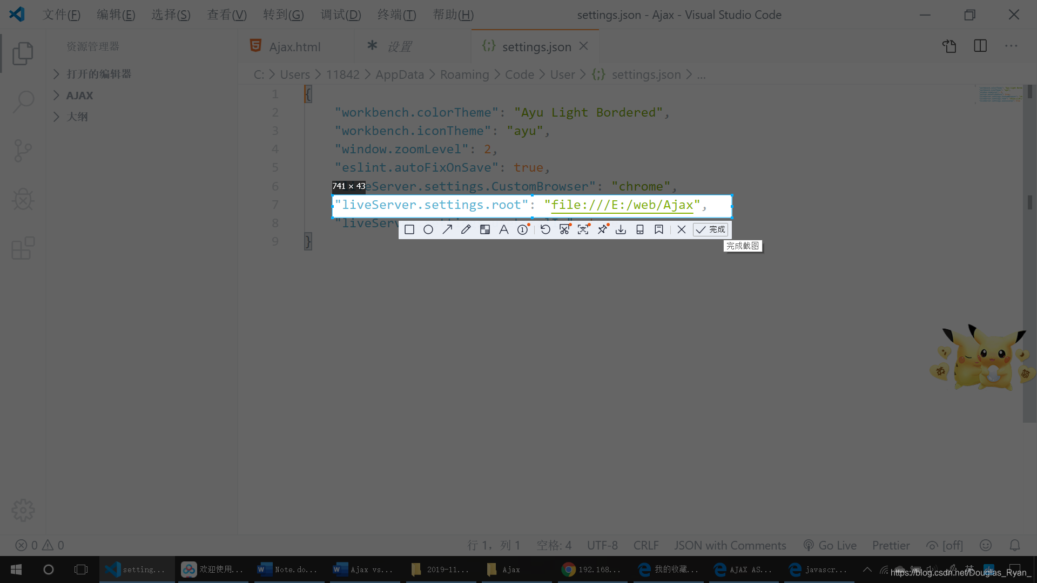The width and height of the screenshot is (1037, 583).
Task: Click the editor minimap
Action: click(999, 94)
